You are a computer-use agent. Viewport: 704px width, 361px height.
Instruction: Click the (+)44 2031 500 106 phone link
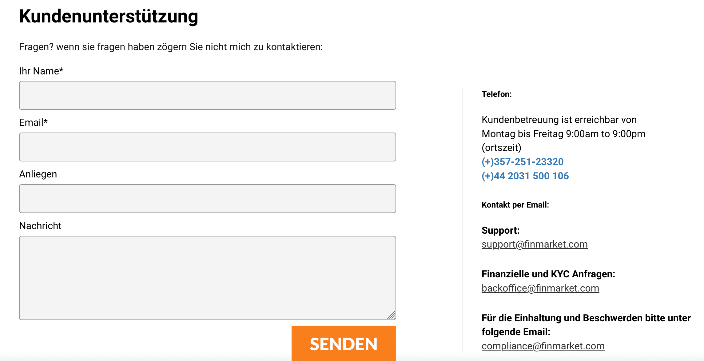525,176
